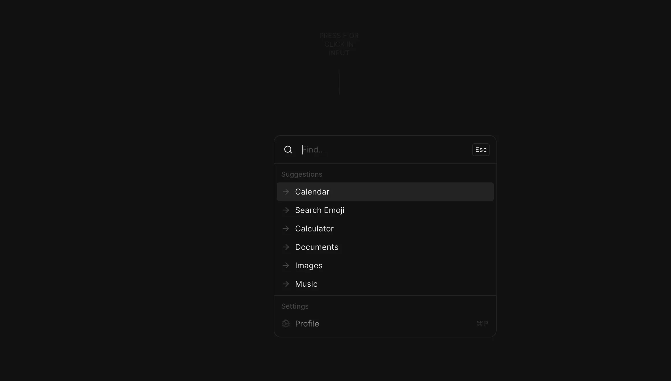The height and width of the screenshot is (381, 671).
Task: Select the Music entry
Action: click(385, 284)
